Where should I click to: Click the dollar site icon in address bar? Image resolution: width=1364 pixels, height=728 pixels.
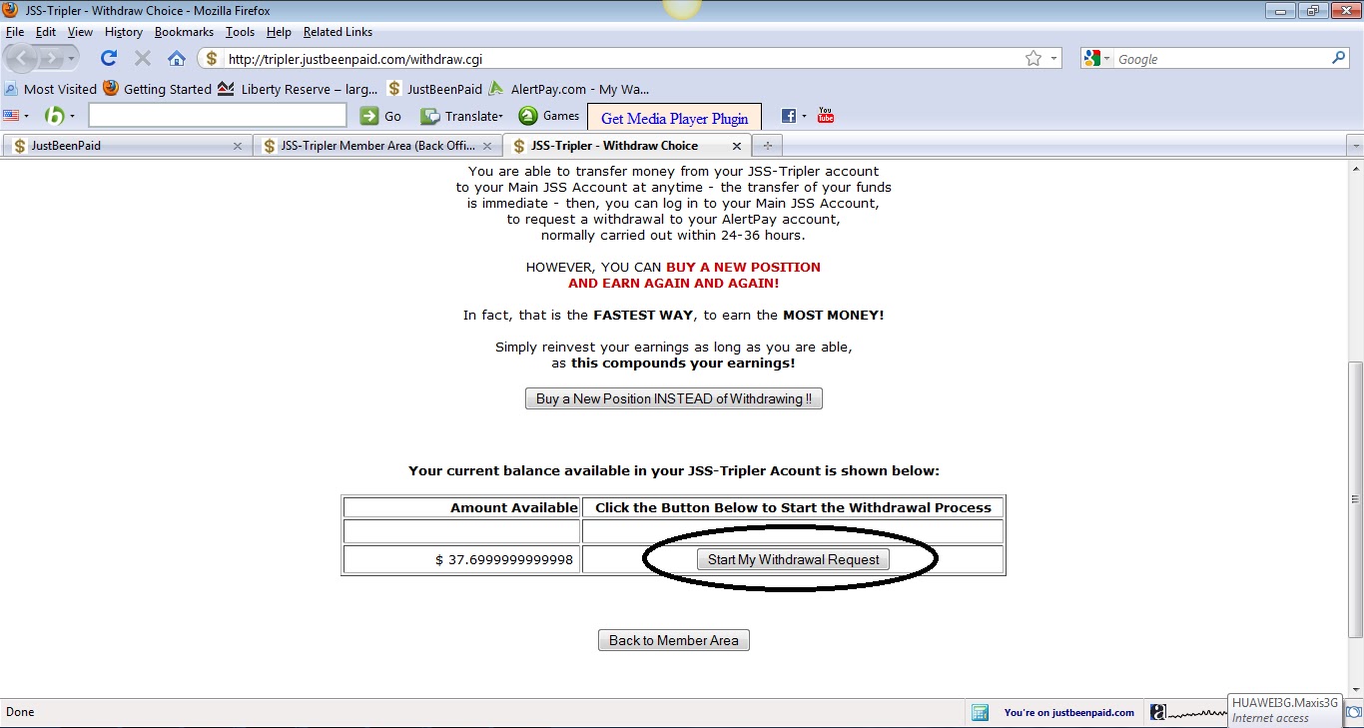click(x=212, y=59)
